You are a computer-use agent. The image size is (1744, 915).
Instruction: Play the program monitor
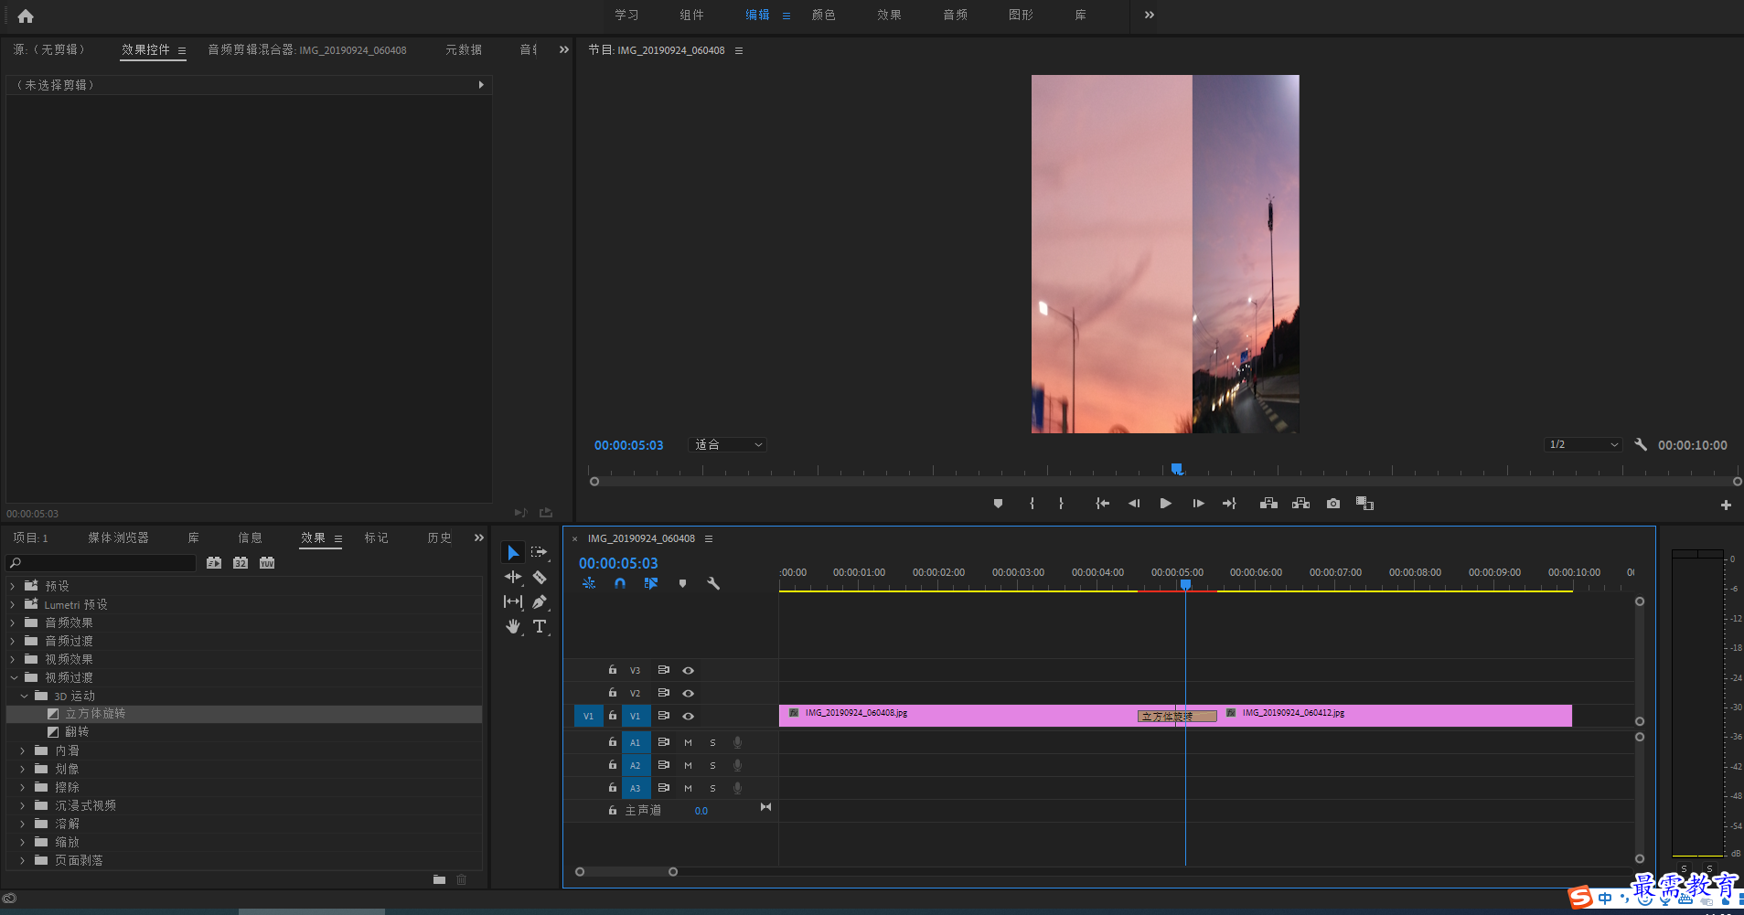[x=1165, y=504]
